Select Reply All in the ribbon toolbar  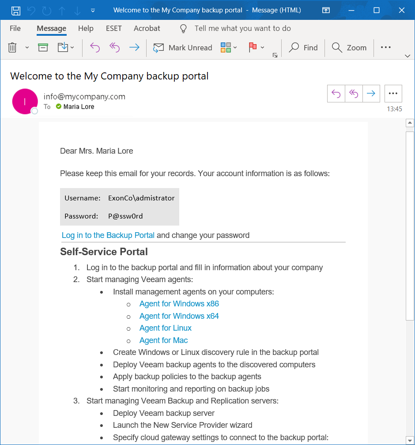[x=115, y=47]
